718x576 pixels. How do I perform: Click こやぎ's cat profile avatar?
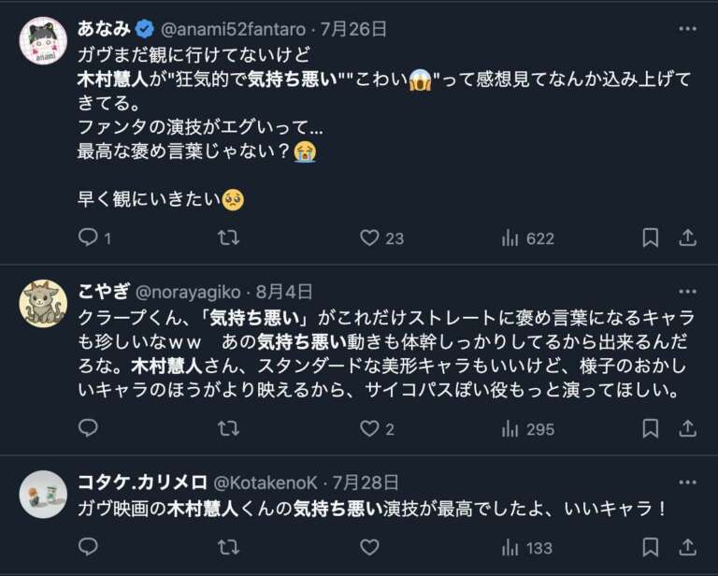[43, 303]
